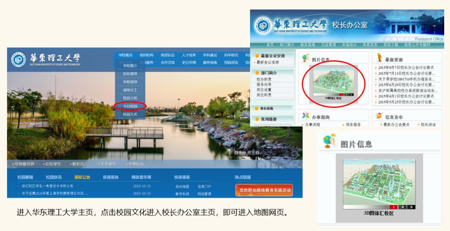Open the 教职员工 link
Screen dimensions: 450x231
(79, 164)
